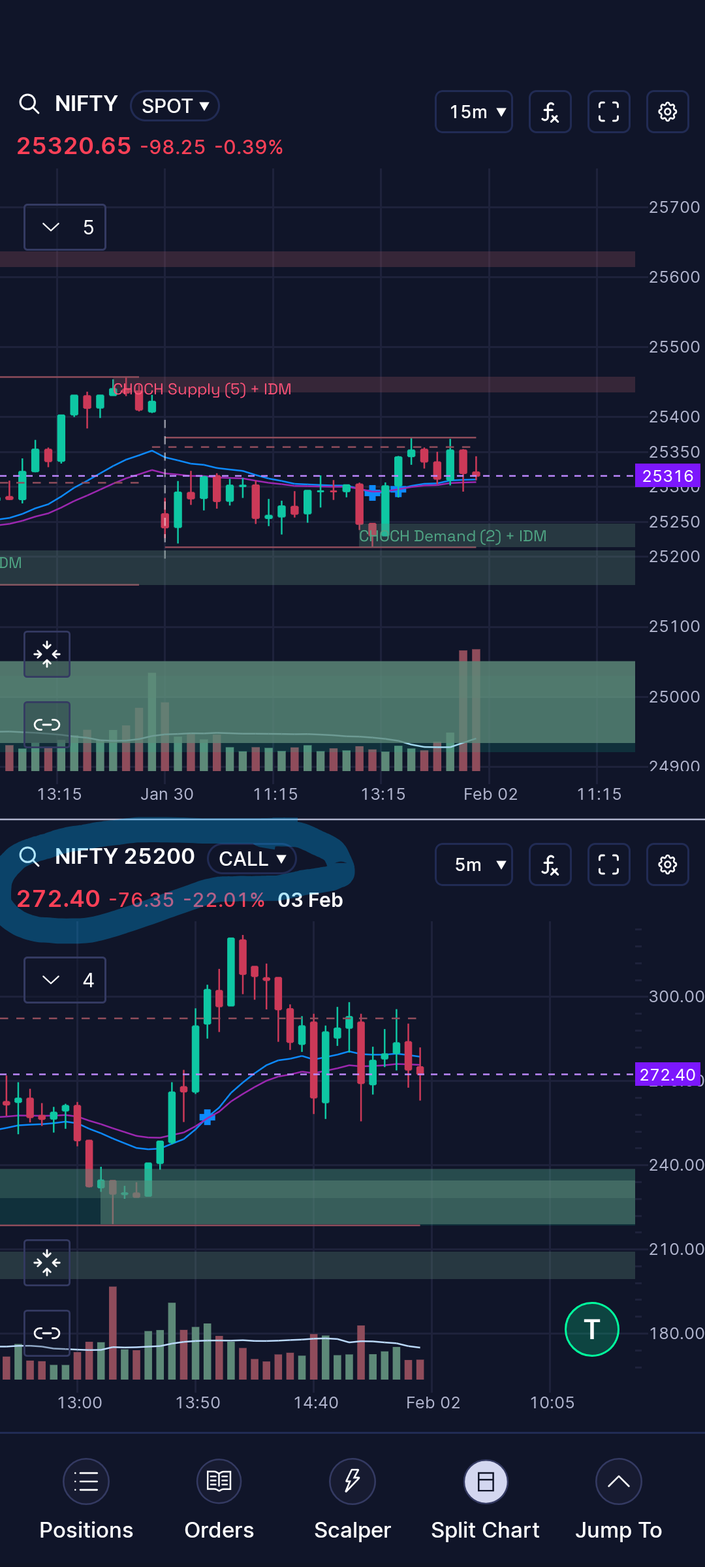705x1567 pixels.
Task: Open indicators fx menu on 25200 call chart
Action: pos(550,864)
